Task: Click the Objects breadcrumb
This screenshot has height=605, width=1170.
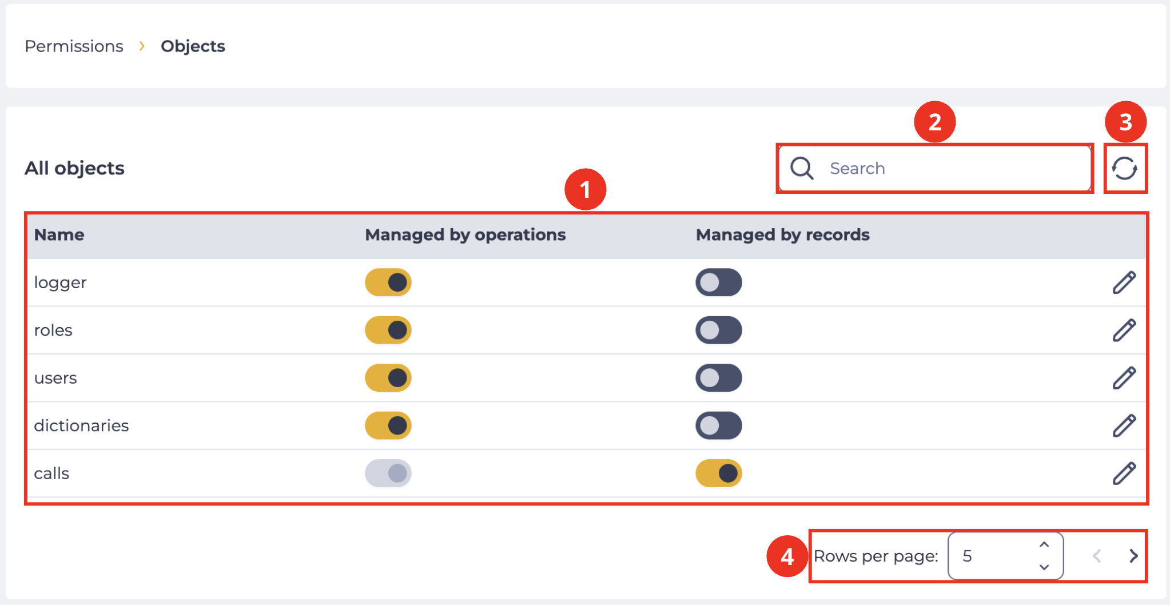Action: pos(193,46)
